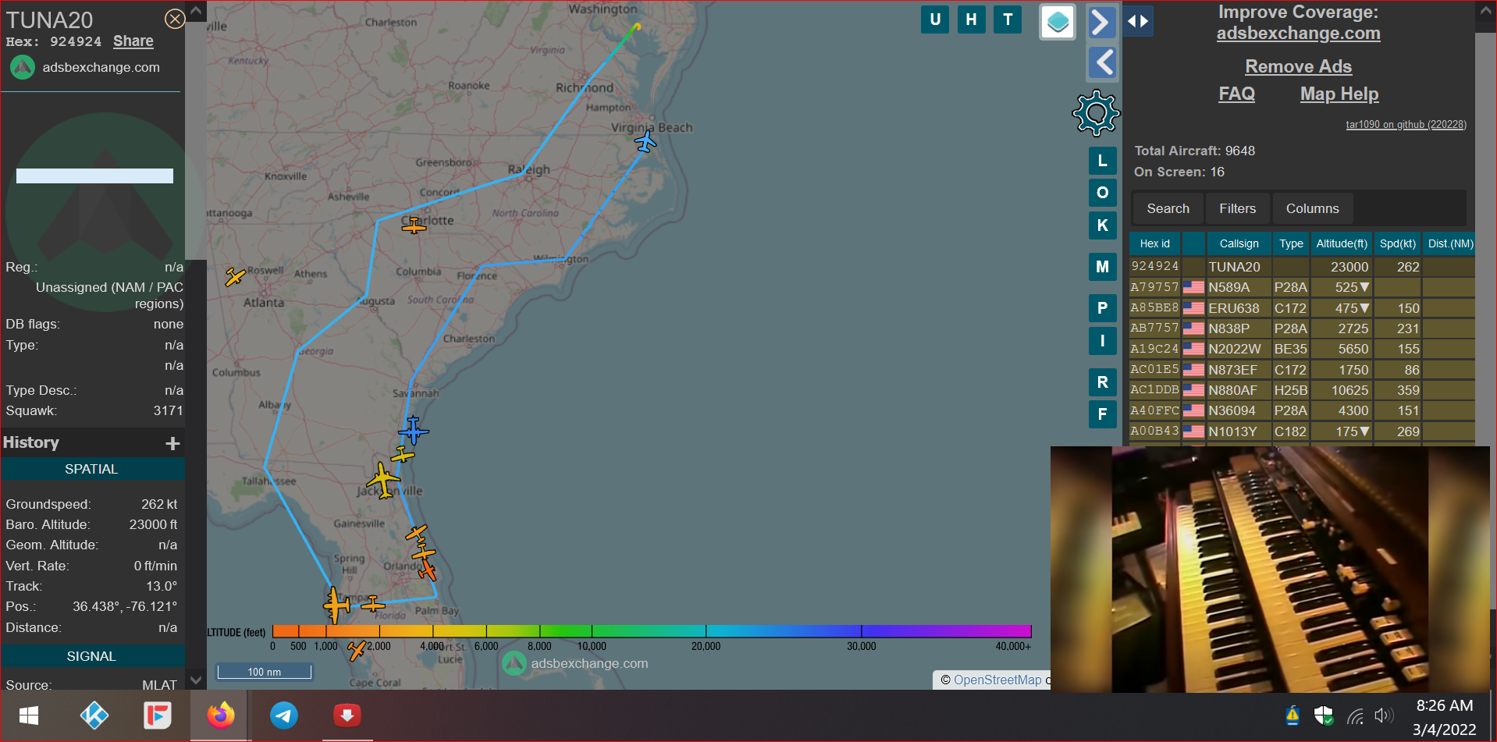Open the map layers selector icon
This screenshot has width=1497, height=742.
click(1058, 22)
